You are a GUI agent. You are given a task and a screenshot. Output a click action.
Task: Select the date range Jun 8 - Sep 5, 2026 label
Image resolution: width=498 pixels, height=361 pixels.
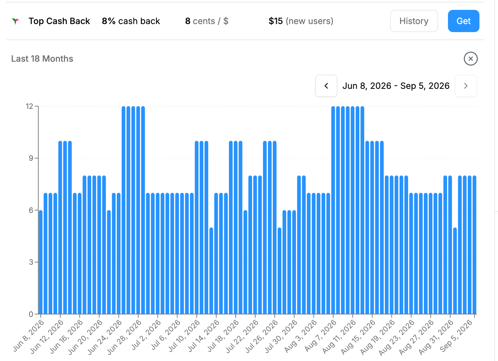point(396,86)
